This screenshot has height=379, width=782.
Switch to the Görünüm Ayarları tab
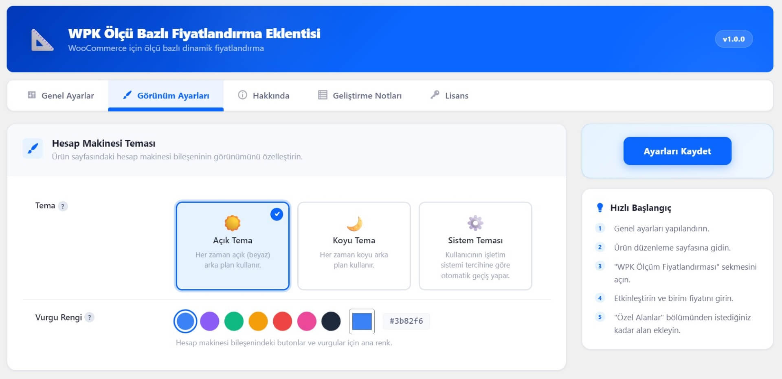(x=166, y=96)
